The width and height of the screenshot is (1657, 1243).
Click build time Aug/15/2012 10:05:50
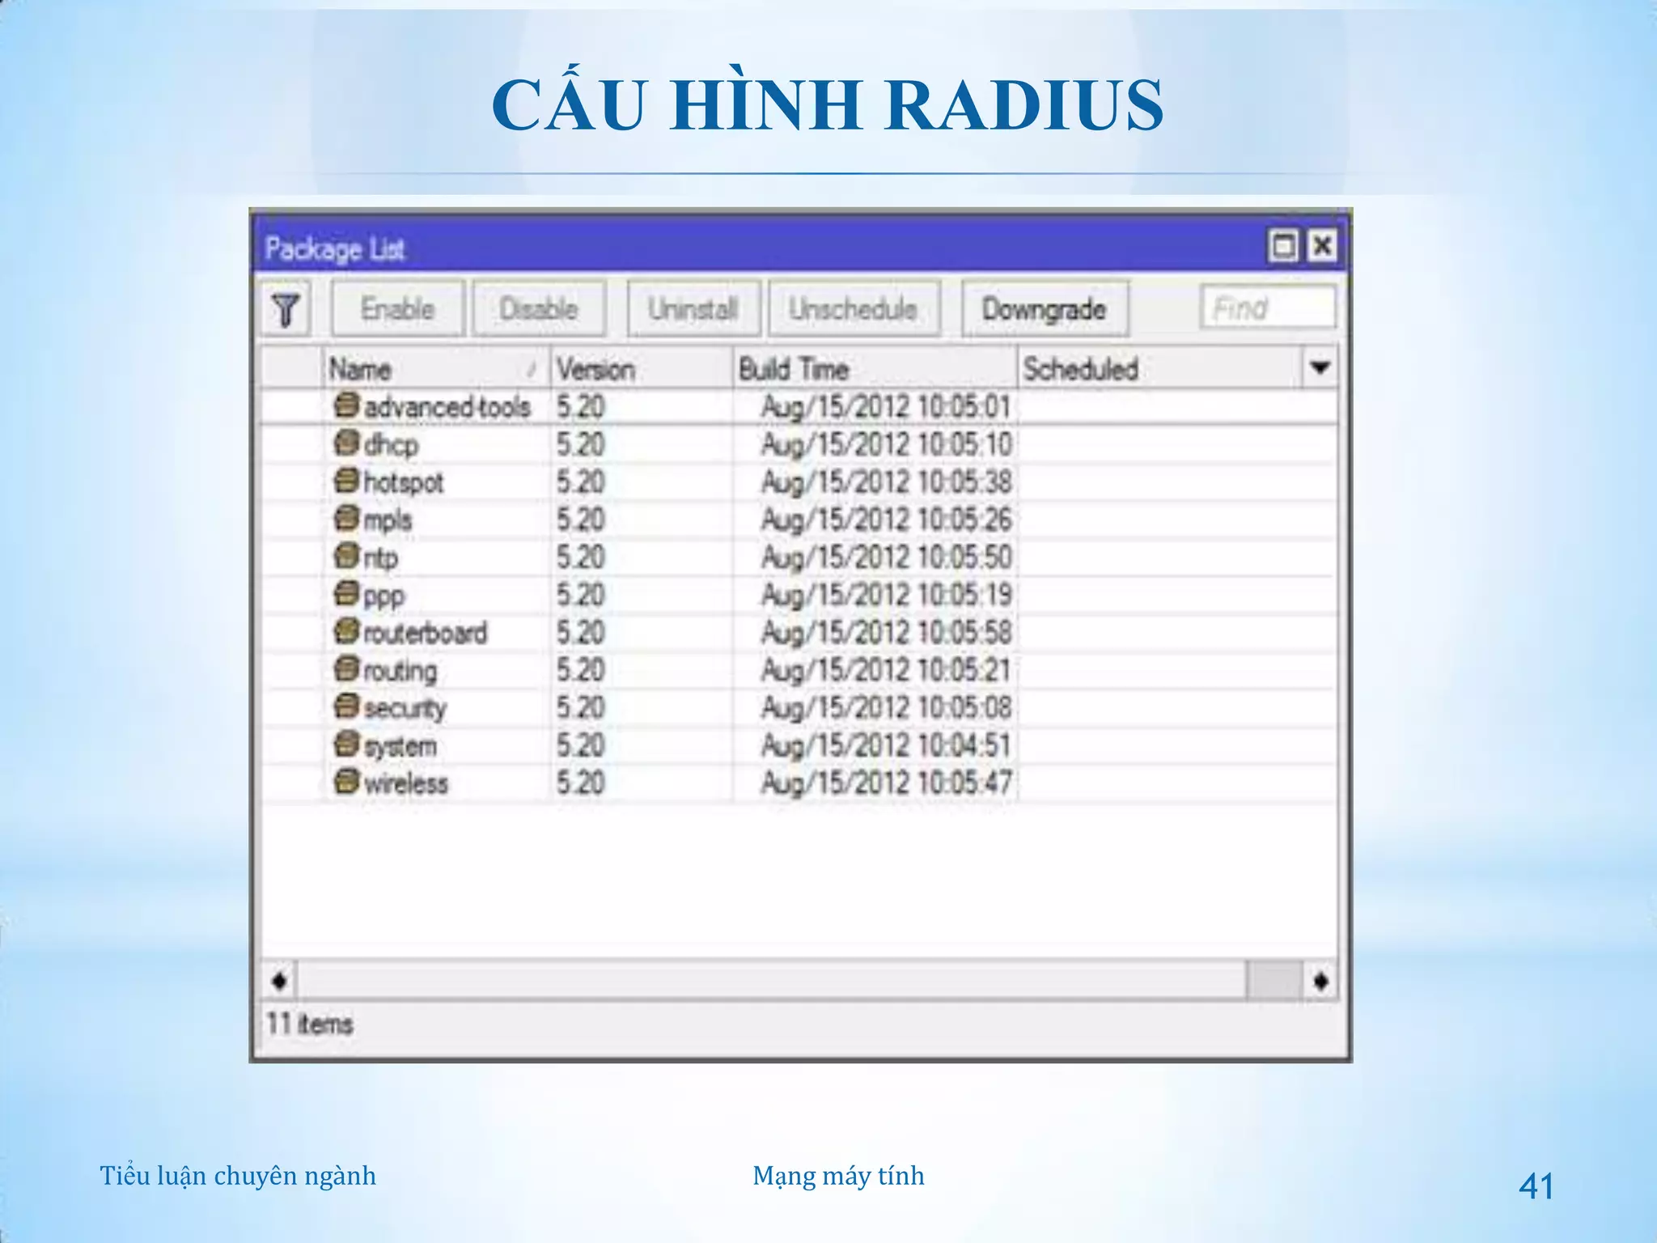[x=886, y=558]
